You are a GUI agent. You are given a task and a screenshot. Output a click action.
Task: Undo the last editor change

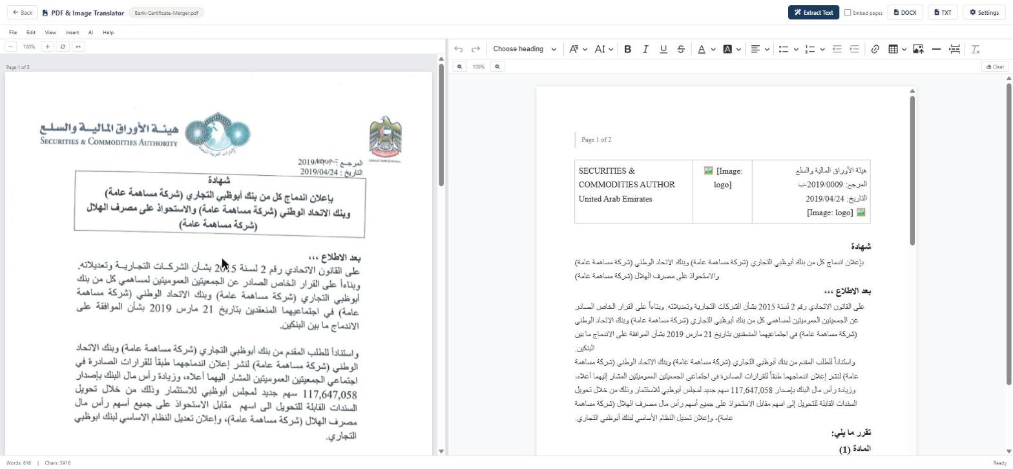458,49
